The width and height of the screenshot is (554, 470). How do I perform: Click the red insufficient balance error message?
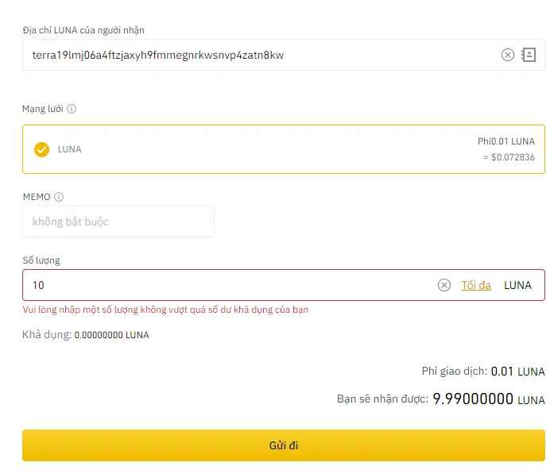tap(165, 310)
